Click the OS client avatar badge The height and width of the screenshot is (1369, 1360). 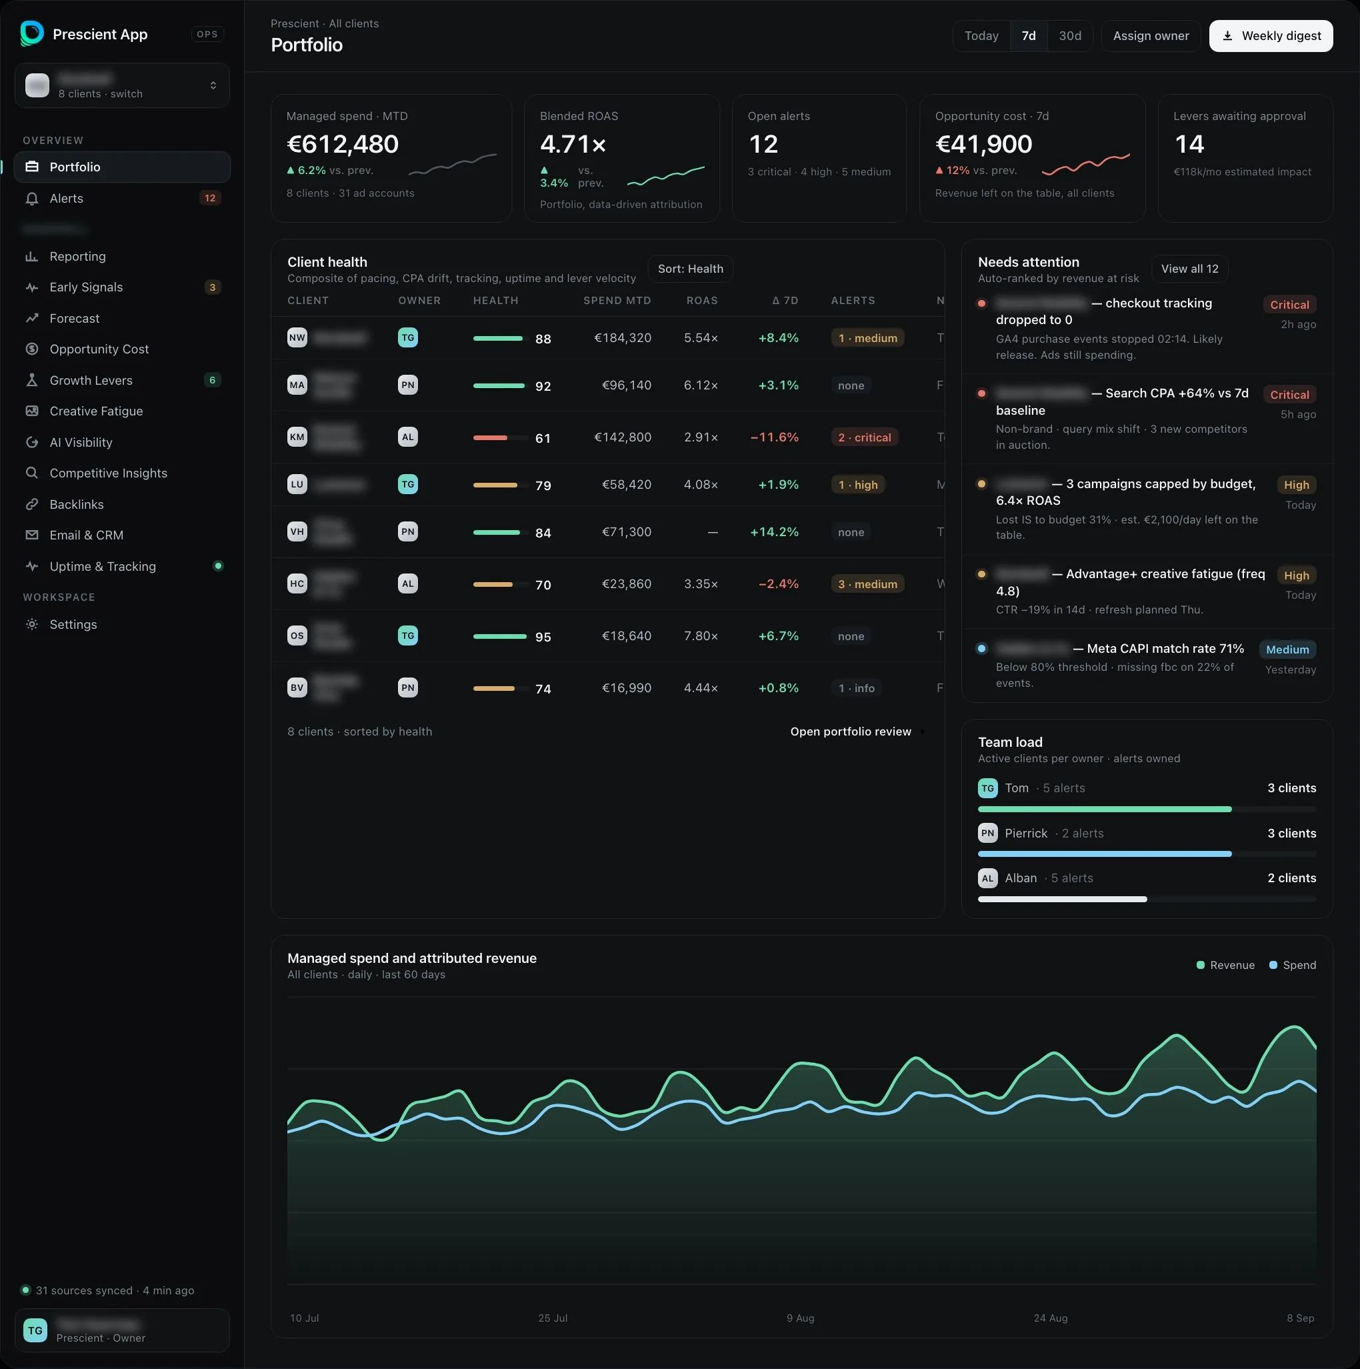click(x=297, y=635)
